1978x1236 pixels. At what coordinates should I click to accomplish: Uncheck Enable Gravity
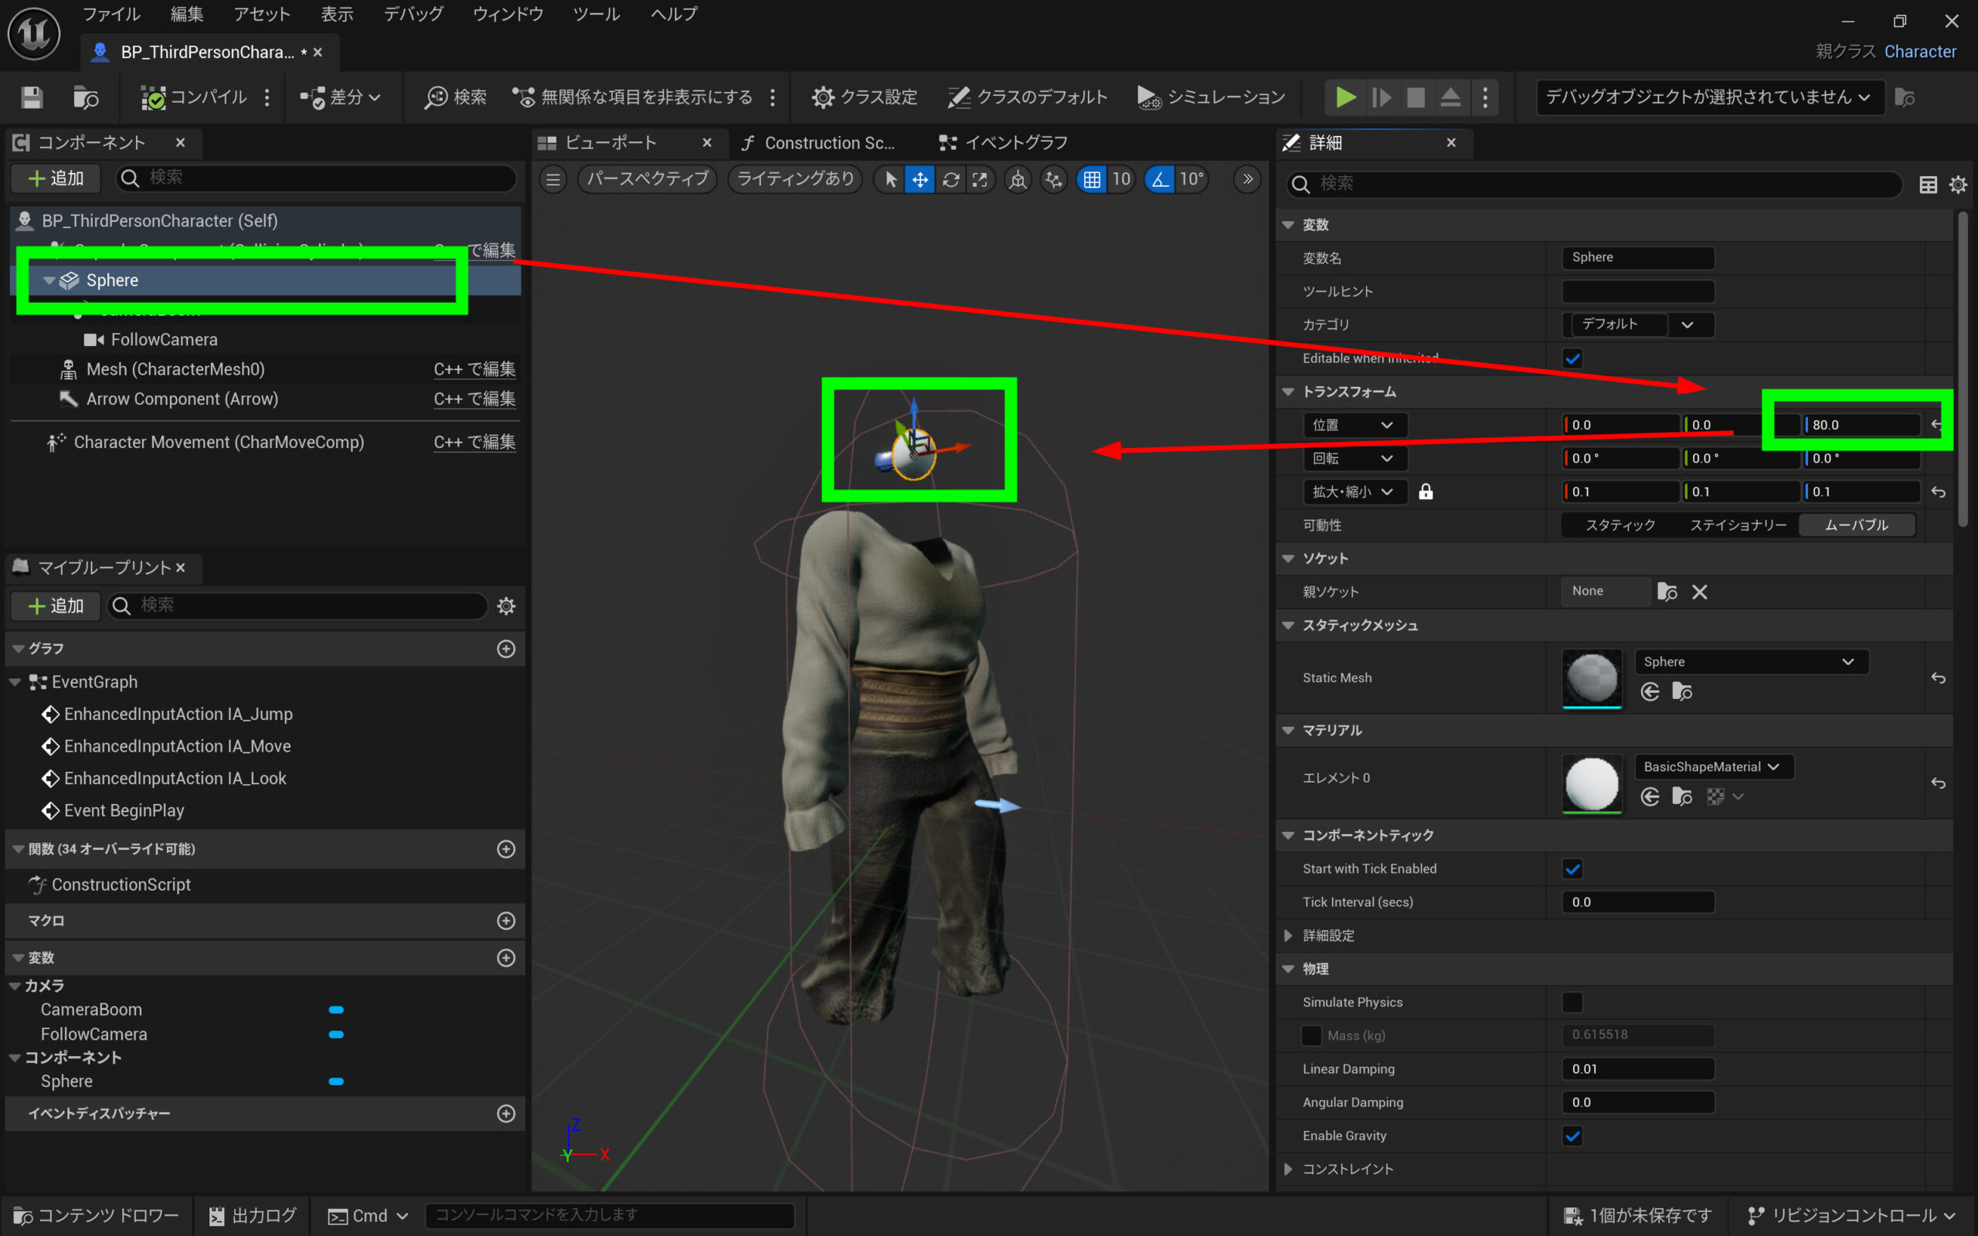1572,1136
